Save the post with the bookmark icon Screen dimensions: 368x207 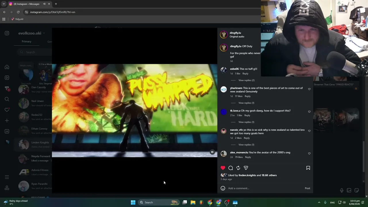(308, 168)
